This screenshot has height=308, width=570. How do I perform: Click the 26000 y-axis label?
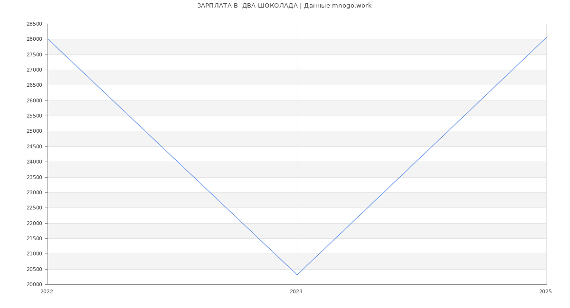click(x=34, y=101)
